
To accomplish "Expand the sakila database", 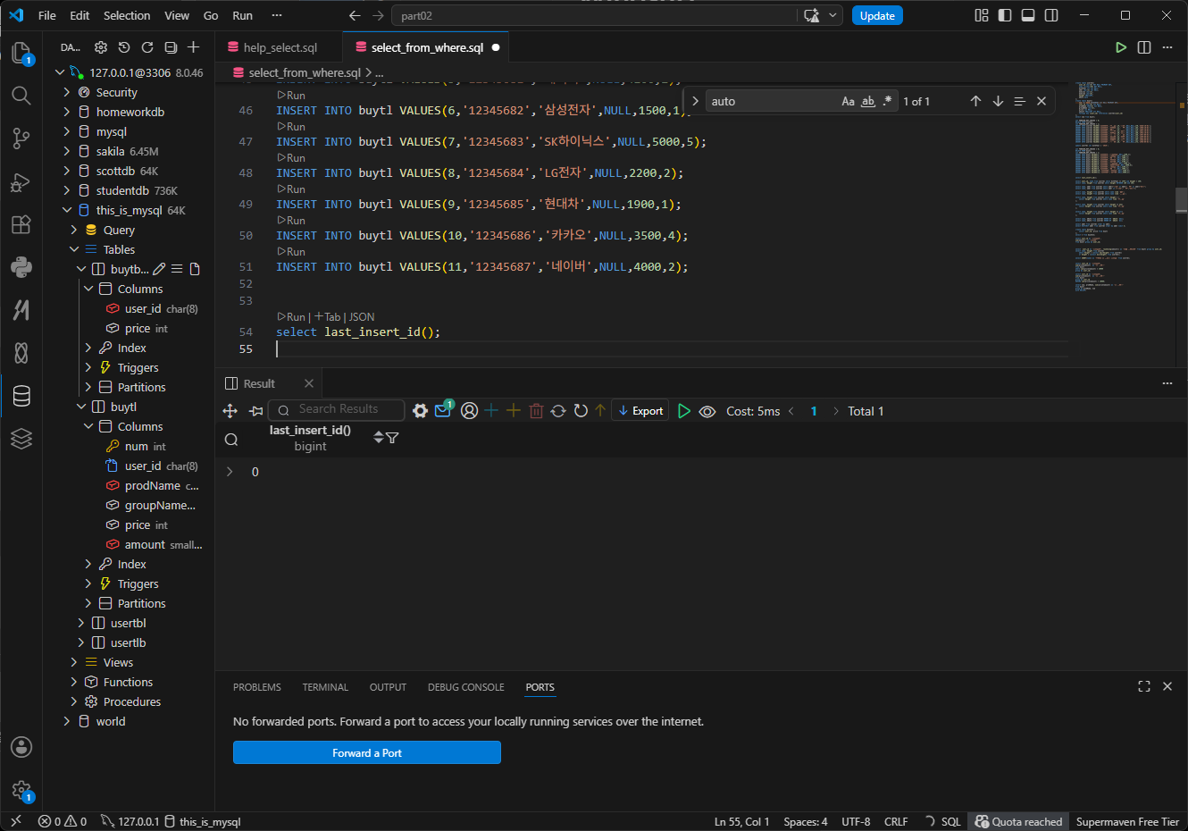I will click(x=66, y=151).
